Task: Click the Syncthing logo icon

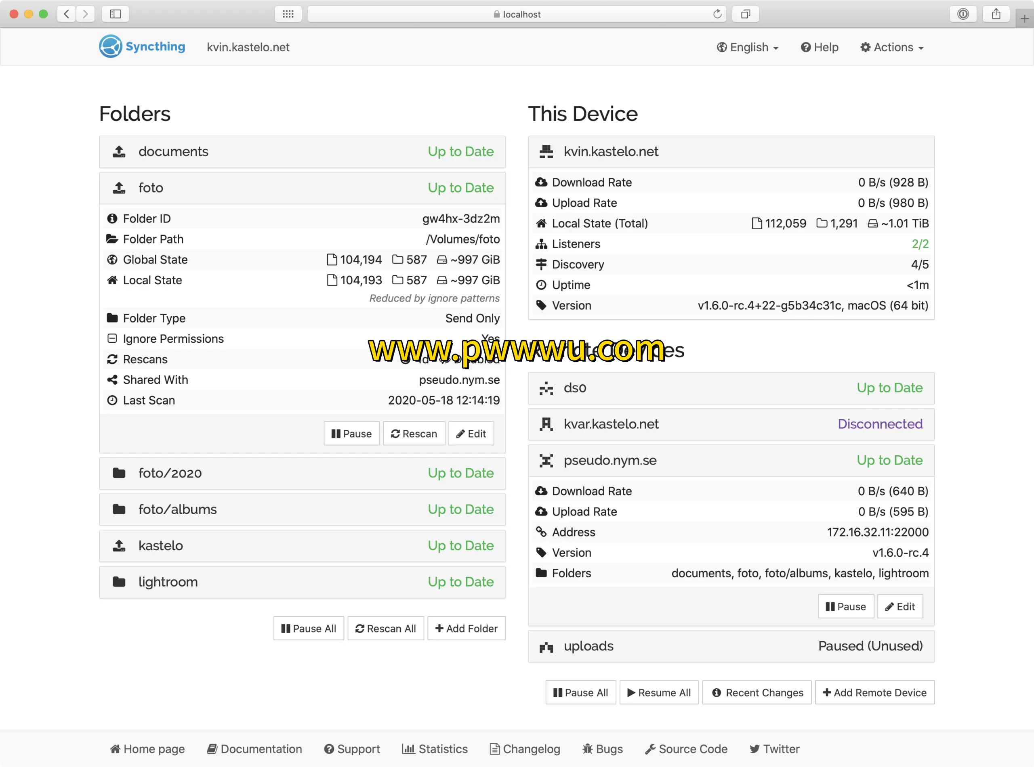Action: tap(110, 46)
